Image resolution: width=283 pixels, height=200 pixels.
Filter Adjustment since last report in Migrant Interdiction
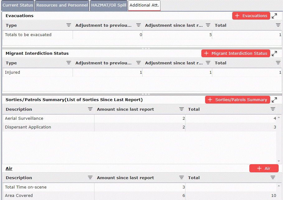tap(208, 63)
